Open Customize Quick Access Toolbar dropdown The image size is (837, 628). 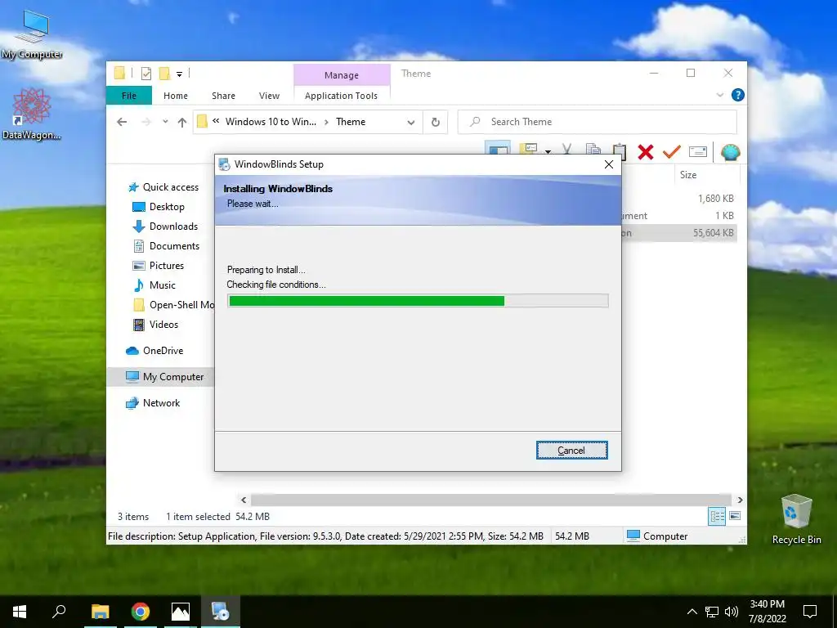tap(179, 74)
